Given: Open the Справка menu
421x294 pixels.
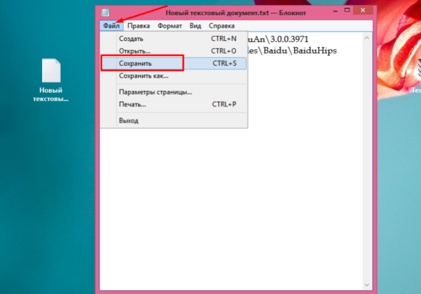Looking at the screenshot, I should (x=222, y=26).
